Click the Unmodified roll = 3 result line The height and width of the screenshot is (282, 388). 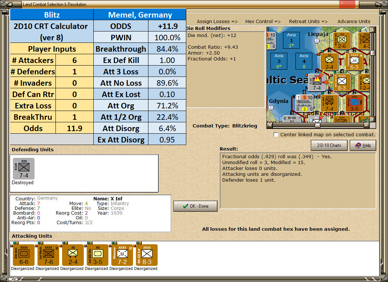tap(263, 162)
